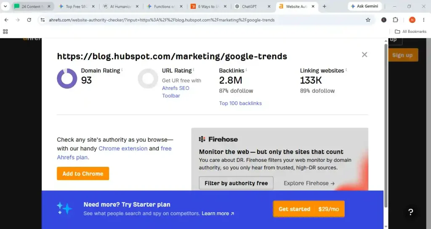Click the Linking websites info icon
431x229 pixels.
tap(346, 70)
